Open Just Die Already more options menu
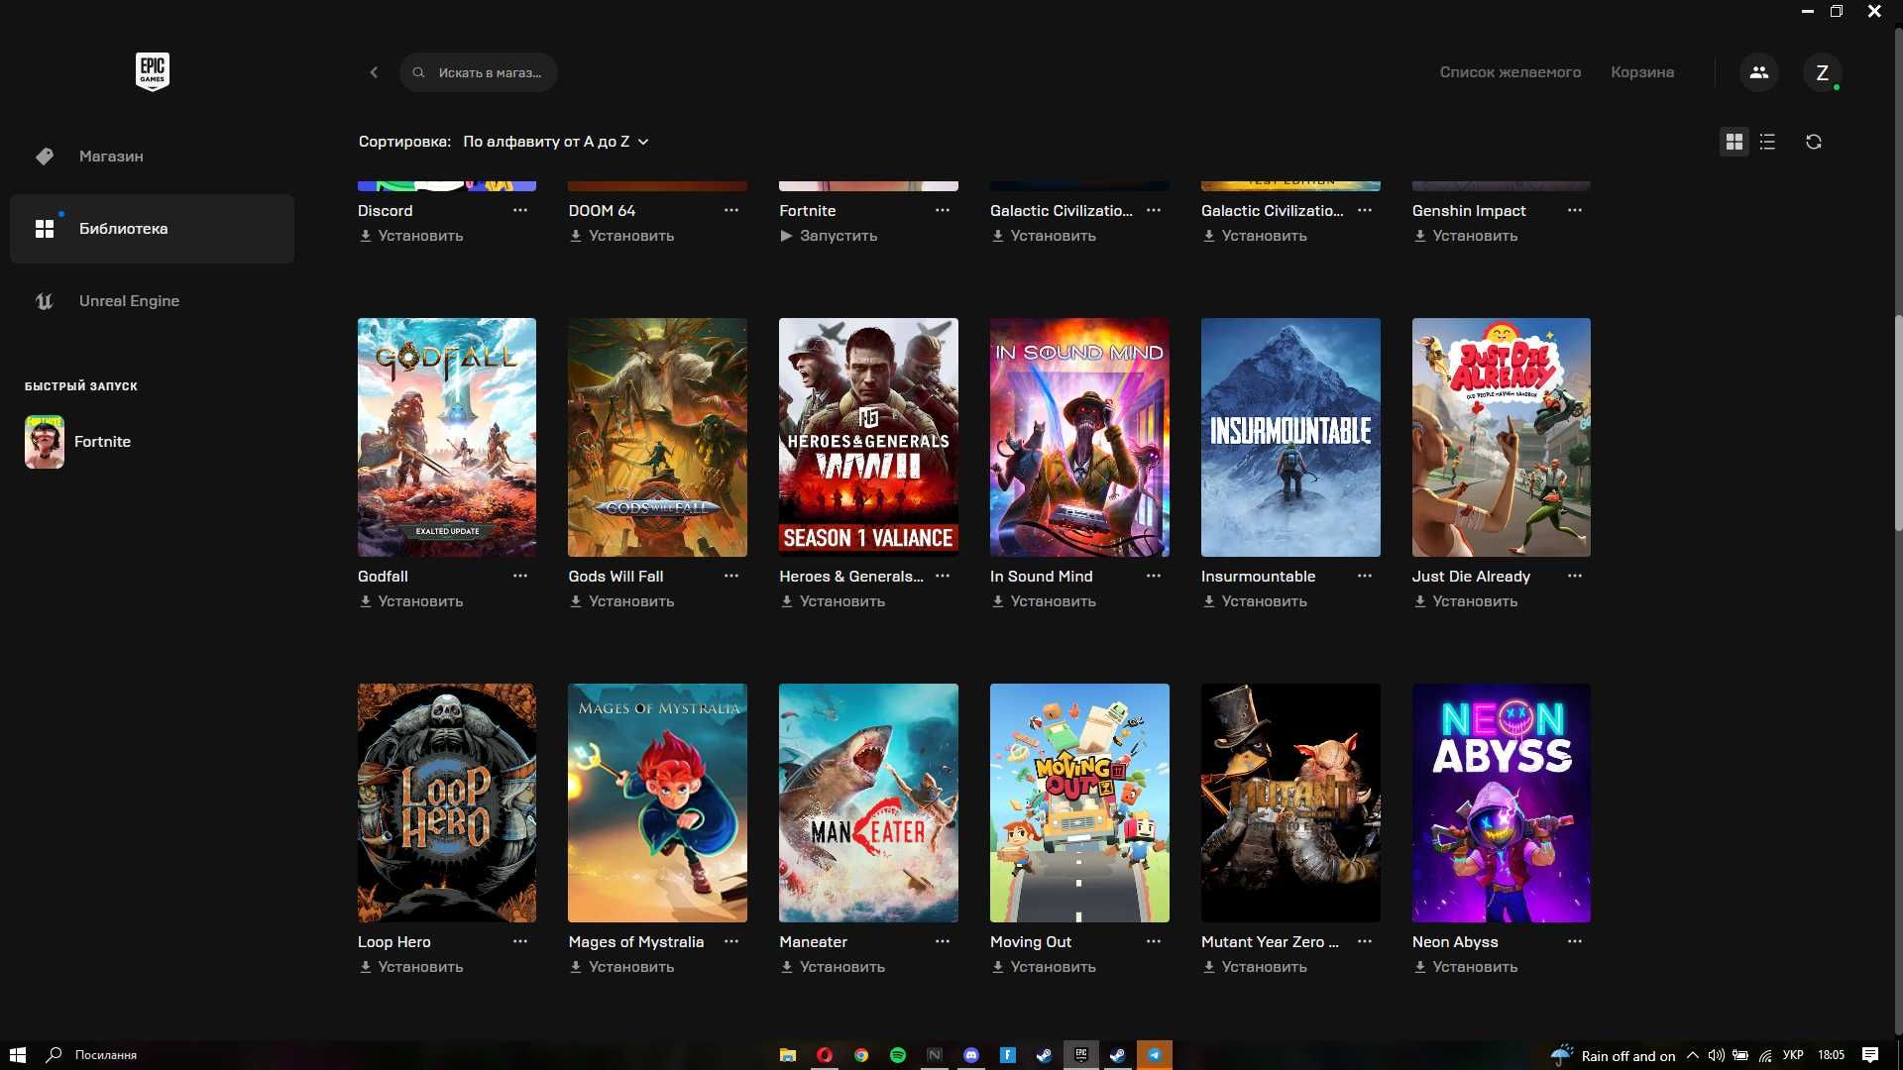The width and height of the screenshot is (1903, 1070). coord(1575,576)
